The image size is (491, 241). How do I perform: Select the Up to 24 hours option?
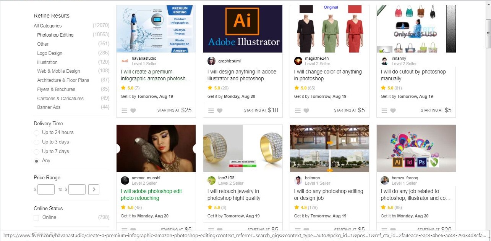[36, 132]
